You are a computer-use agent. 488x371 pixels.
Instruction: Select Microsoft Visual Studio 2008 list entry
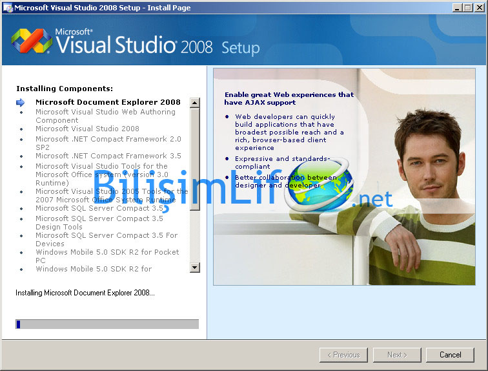(x=87, y=129)
